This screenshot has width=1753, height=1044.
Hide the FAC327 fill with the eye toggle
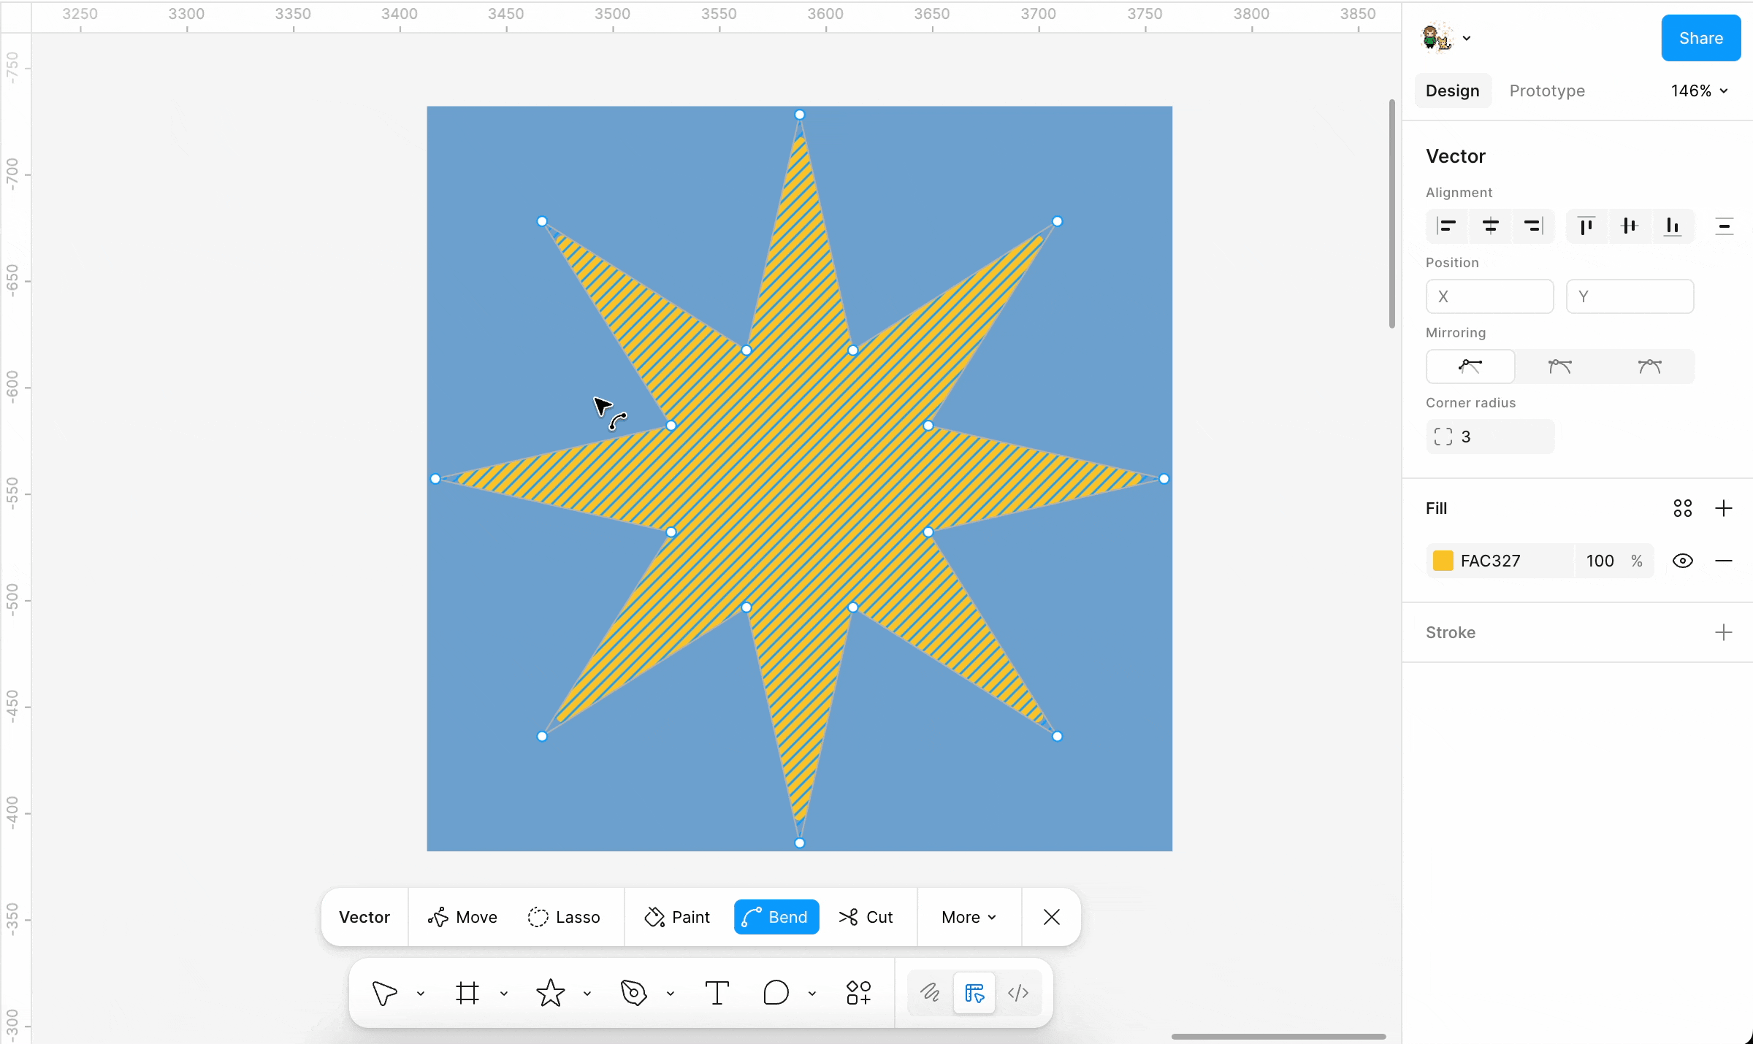click(x=1683, y=561)
